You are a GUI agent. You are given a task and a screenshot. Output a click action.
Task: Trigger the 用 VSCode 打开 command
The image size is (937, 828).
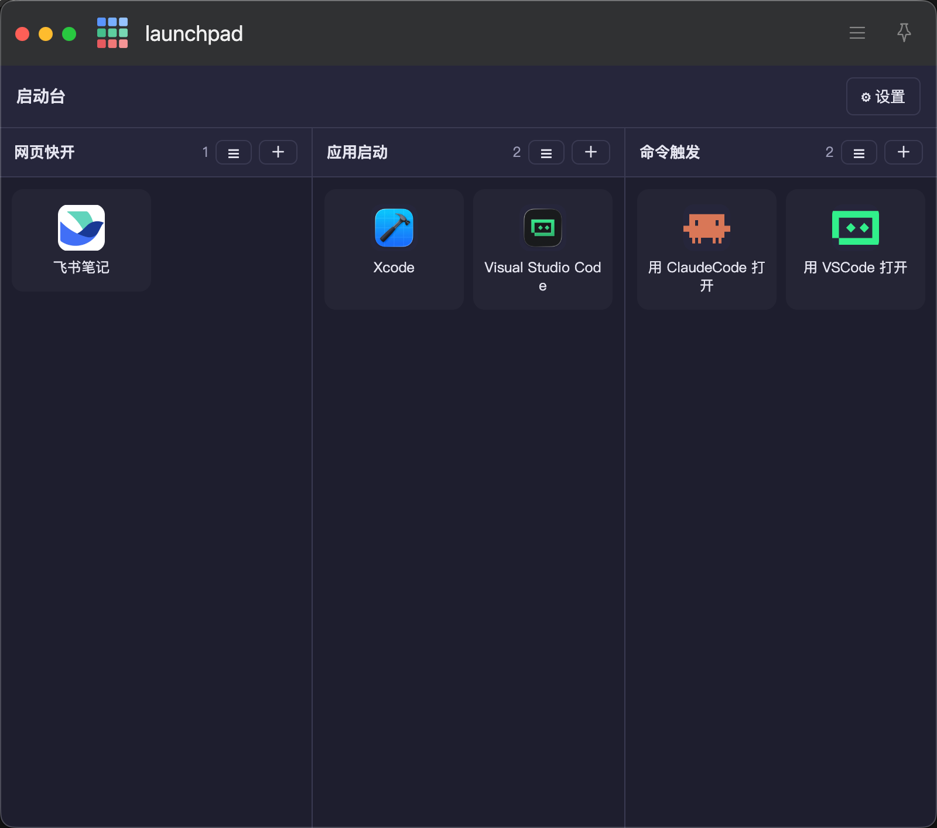856,249
